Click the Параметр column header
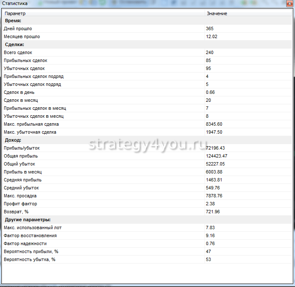295x287 pixels. pos(14,13)
